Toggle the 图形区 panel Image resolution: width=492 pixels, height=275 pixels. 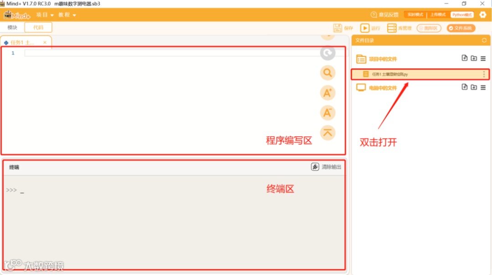[429, 28]
